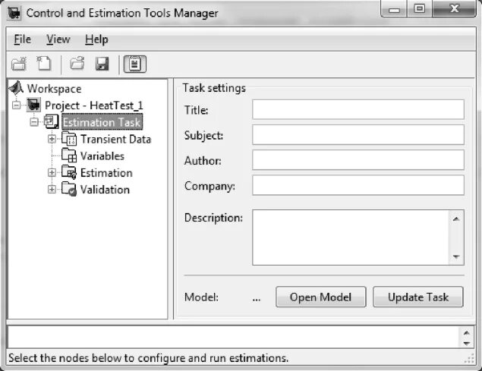Select the 'Estimation Task' tree label
The height and width of the screenshot is (371, 482).
click(102, 122)
